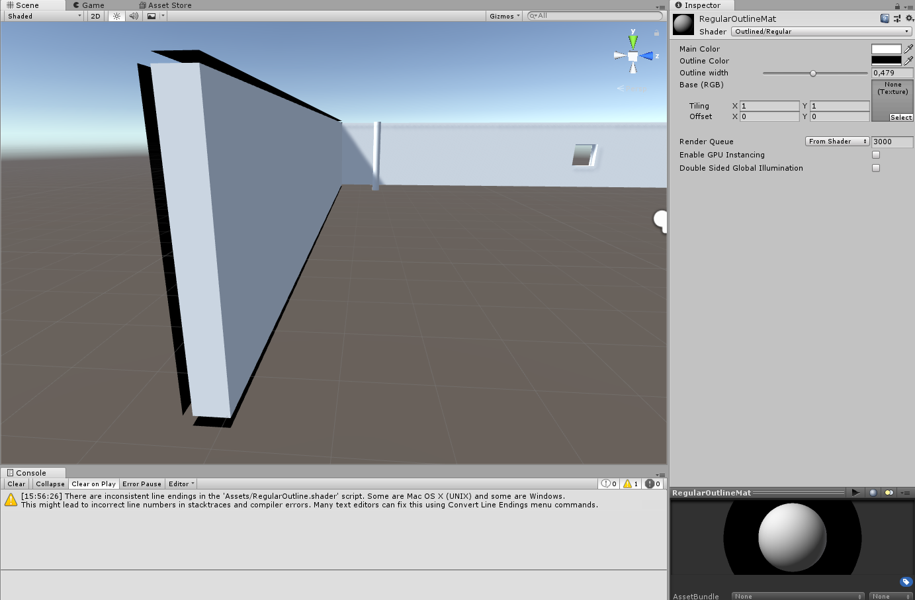Switch to the Game tab
Image resolution: width=915 pixels, height=600 pixels.
click(x=89, y=5)
